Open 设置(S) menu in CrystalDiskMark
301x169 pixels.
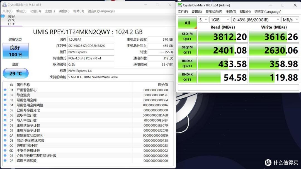click(x=197, y=12)
